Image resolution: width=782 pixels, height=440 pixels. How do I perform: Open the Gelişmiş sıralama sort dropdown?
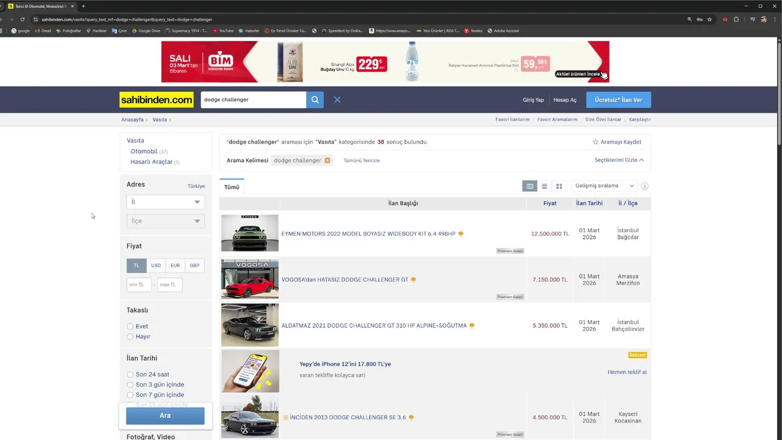click(604, 186)
